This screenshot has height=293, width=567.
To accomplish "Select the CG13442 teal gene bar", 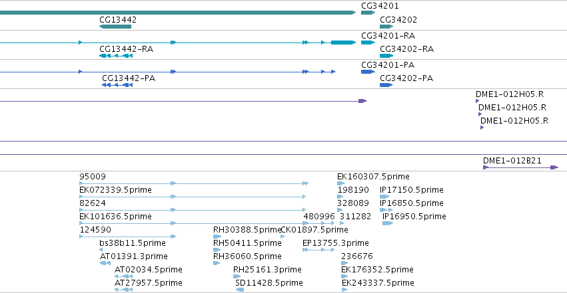I will (115, 27).
